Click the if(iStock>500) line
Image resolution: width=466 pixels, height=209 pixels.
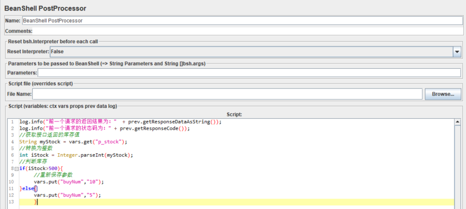coord(41,169)
